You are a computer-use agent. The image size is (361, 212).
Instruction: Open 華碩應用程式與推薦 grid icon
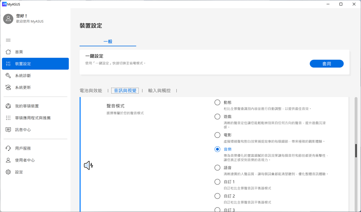point(8,118)
